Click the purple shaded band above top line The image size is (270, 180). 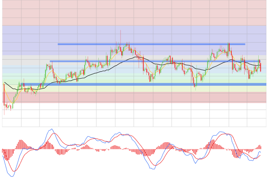[x=133, y=33]
